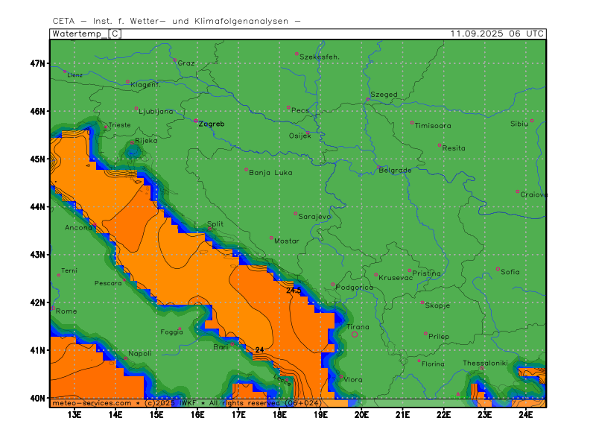Select the Szeged city label
Screen dimensions: 596x447
(x=384, y=95)
